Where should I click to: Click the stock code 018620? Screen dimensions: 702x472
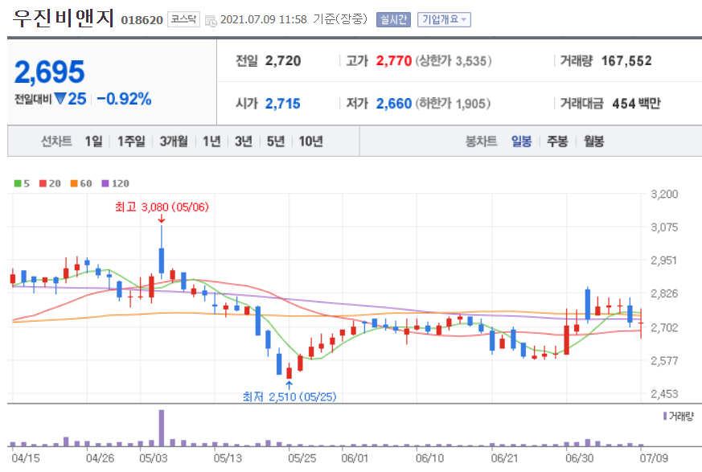point(142,20)
